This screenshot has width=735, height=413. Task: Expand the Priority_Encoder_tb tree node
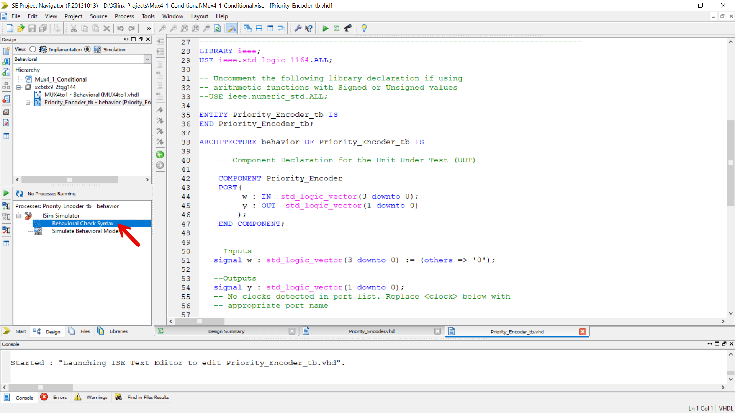27,103
